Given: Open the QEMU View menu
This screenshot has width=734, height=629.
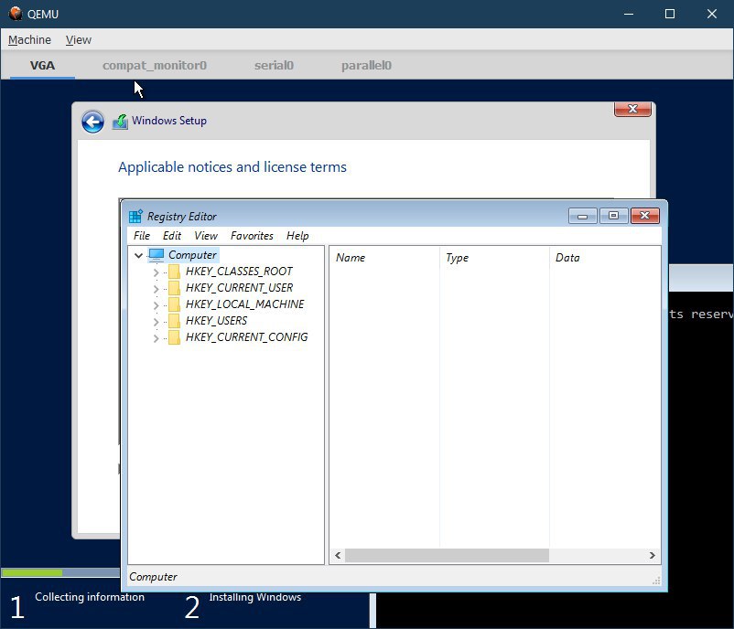Looking at the screenshot, I should coord(78,39).
